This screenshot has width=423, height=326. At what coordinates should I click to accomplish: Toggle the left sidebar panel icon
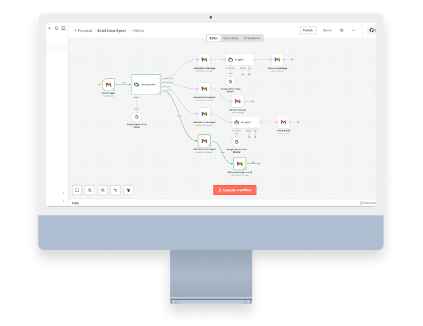point(63,28)
